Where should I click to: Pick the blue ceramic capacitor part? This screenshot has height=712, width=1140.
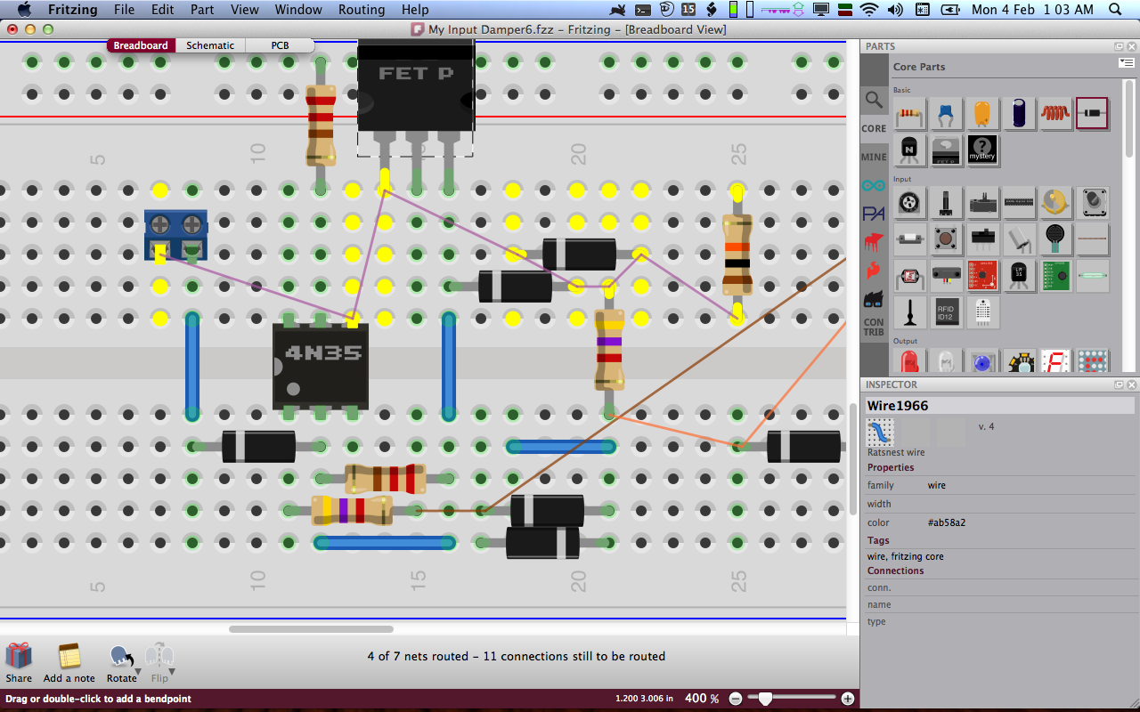(946, 113)
